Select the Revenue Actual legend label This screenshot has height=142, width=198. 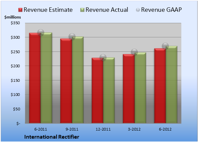coord(107,10)
